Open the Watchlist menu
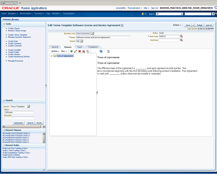 (56, 14)
